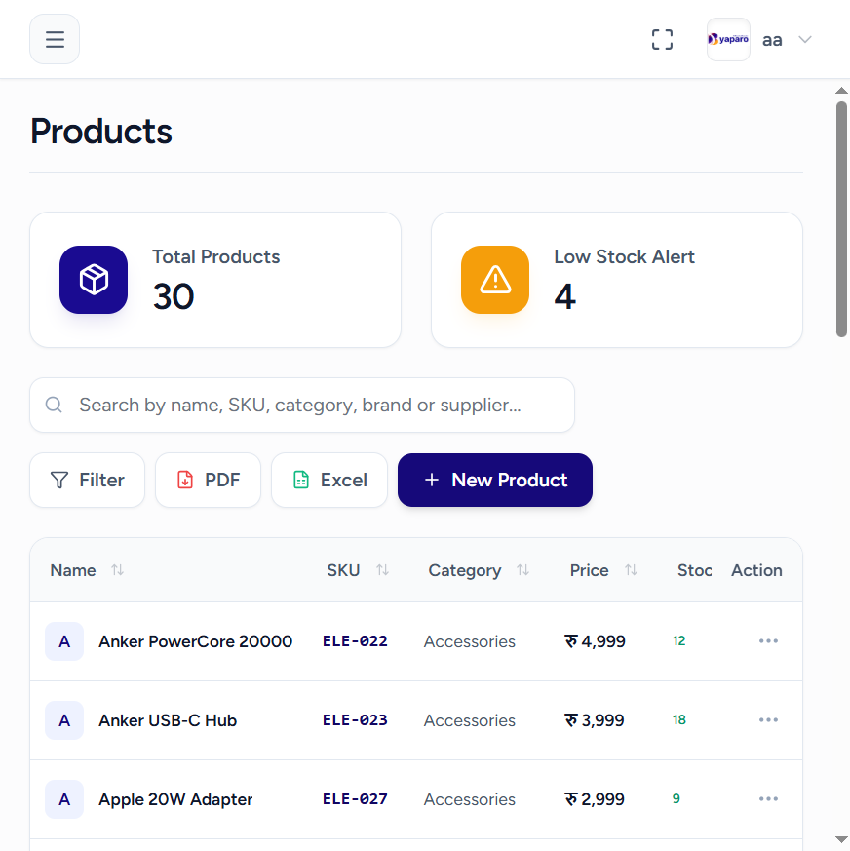Viewport: 850px width, 851px height.
Task: Open the Total Products card value 30
Action: (x=174, y=296)
